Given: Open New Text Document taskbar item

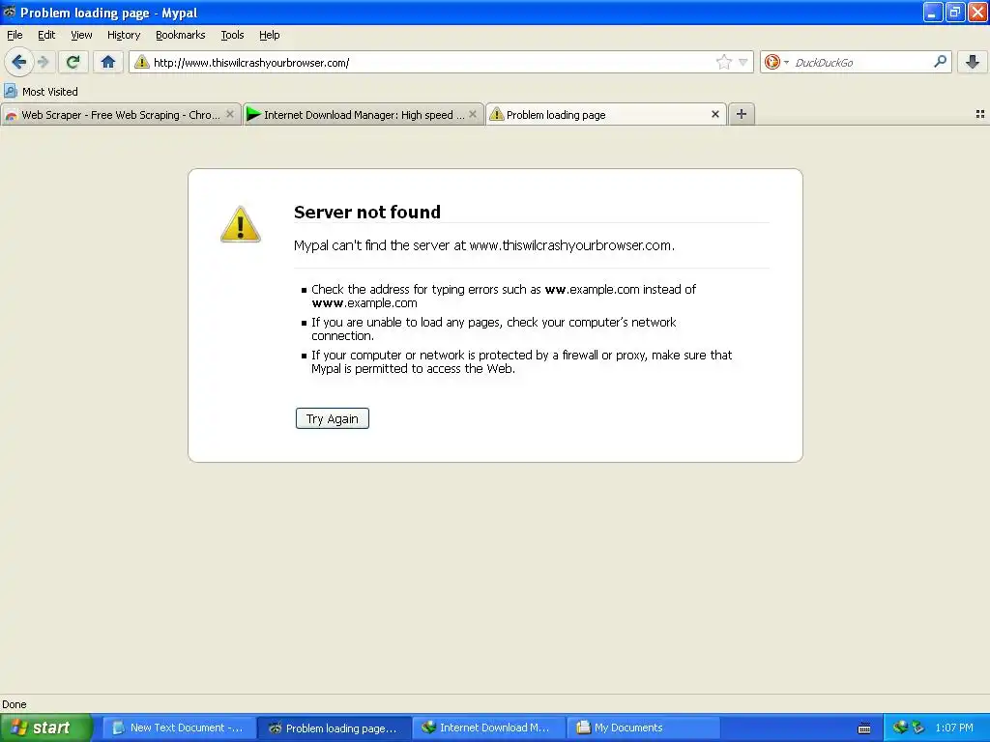Looking at the screenshot, I should pyautogui.click(x=179, y=728).
